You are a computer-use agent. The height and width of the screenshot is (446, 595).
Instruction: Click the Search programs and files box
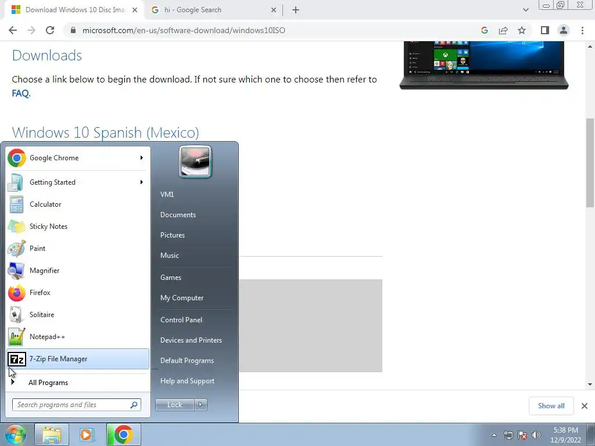tap(76, 405)
